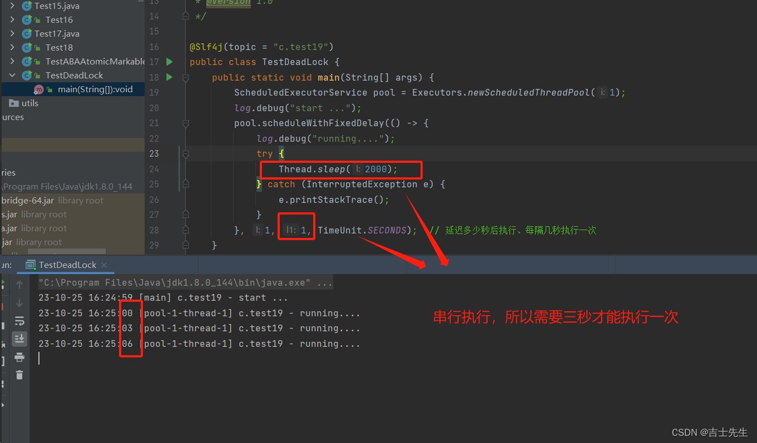Click the 16:25:00 running.... log line
This screenshot has height=443, width=757.
[199, 313]
